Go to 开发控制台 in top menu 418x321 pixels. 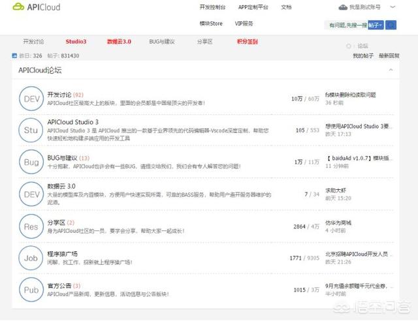212,7
